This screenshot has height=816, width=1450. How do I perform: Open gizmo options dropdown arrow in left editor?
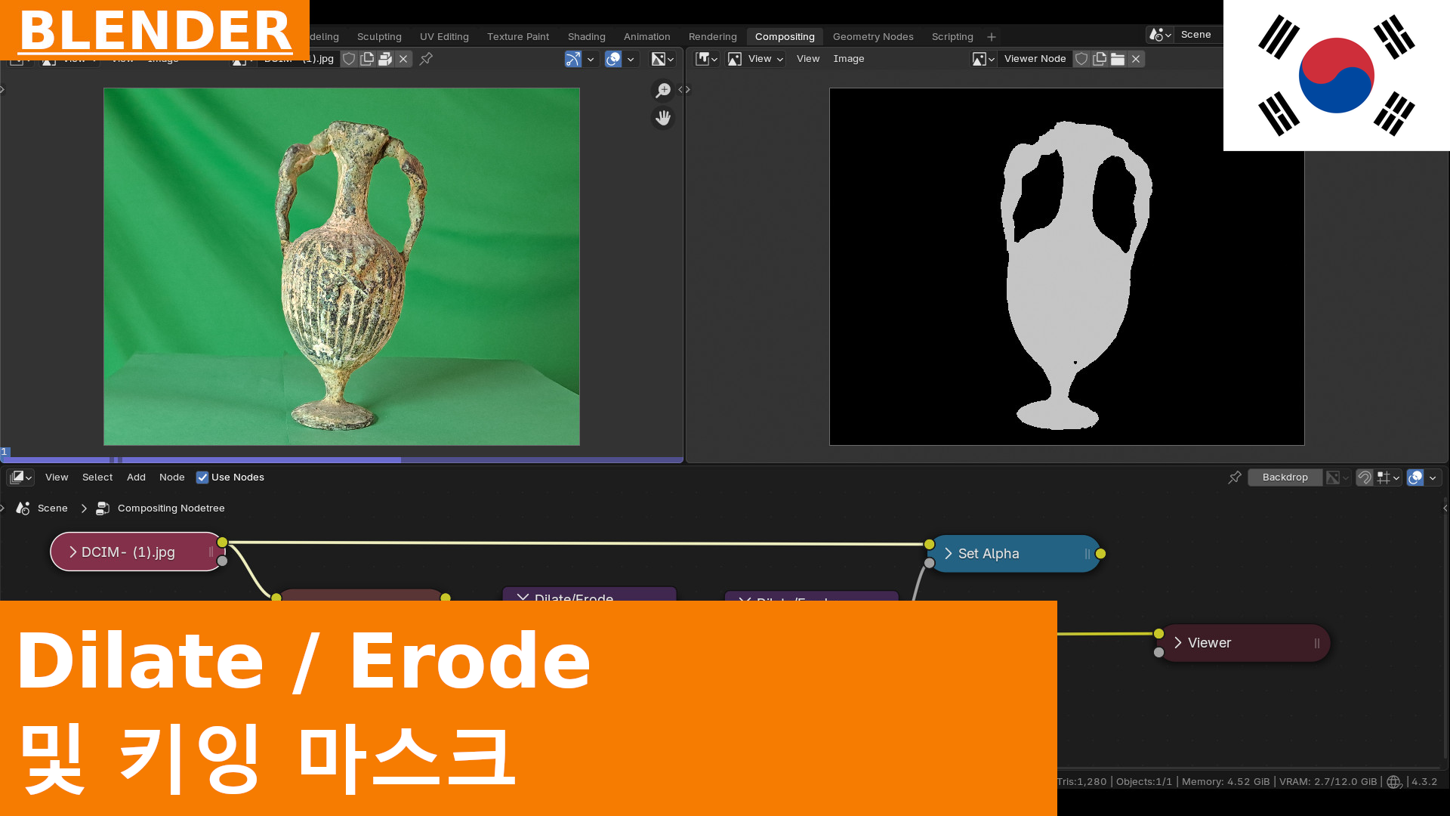591,59
